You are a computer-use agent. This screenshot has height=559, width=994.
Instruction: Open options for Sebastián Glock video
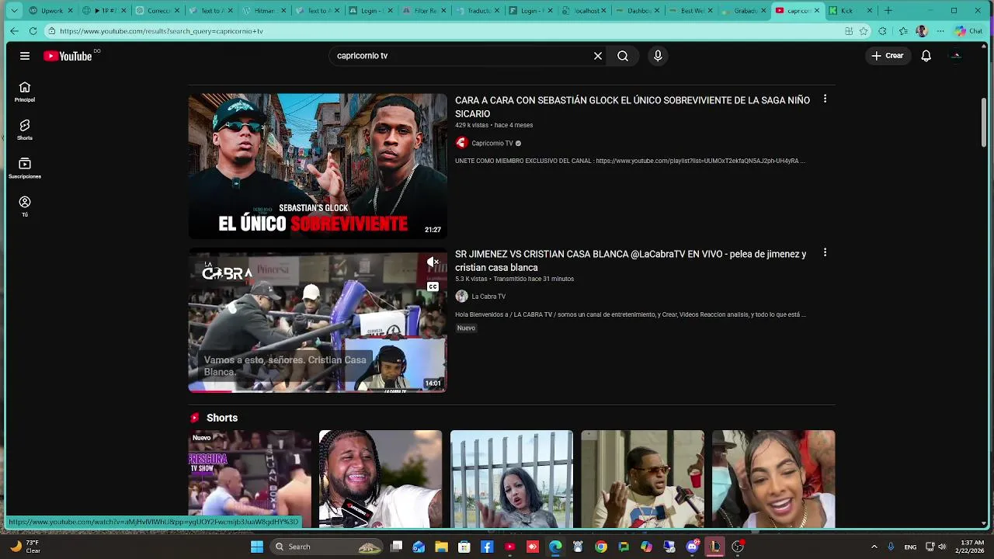(x=825, y=99)
